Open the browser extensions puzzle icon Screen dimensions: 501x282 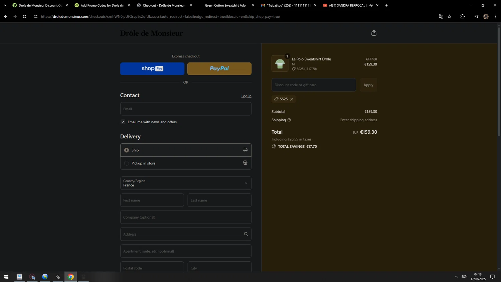click(463, 16)
